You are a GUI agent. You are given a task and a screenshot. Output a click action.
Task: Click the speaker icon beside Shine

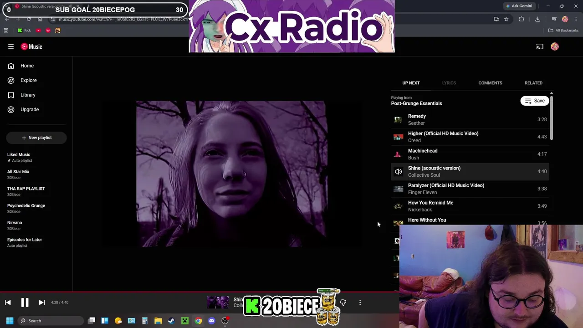point(399,171)
